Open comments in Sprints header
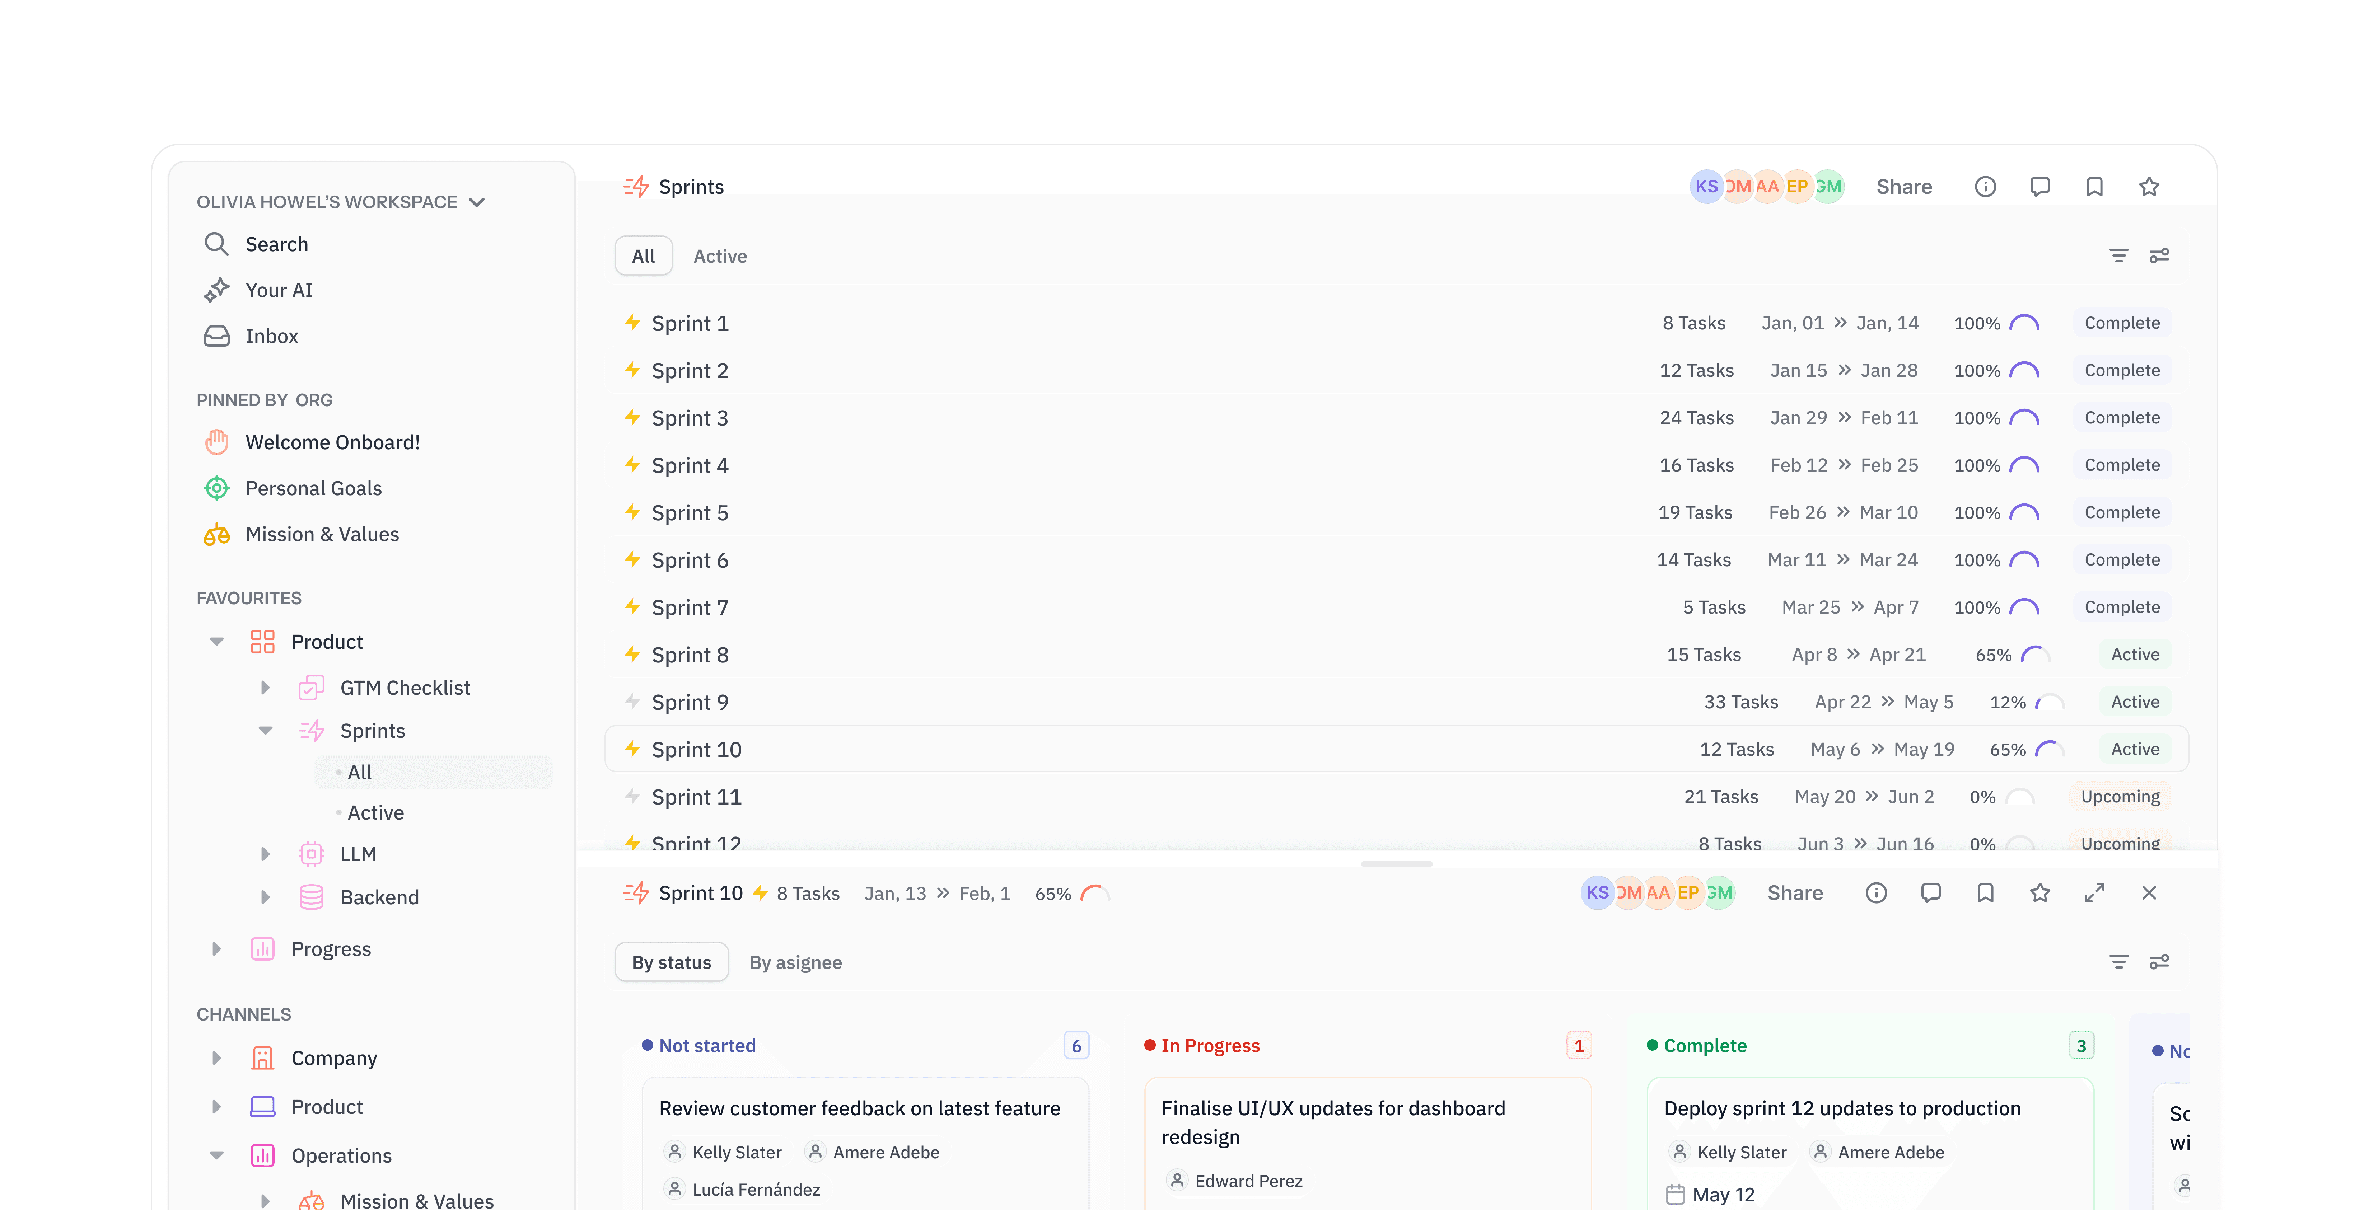 coord(2040,187)
